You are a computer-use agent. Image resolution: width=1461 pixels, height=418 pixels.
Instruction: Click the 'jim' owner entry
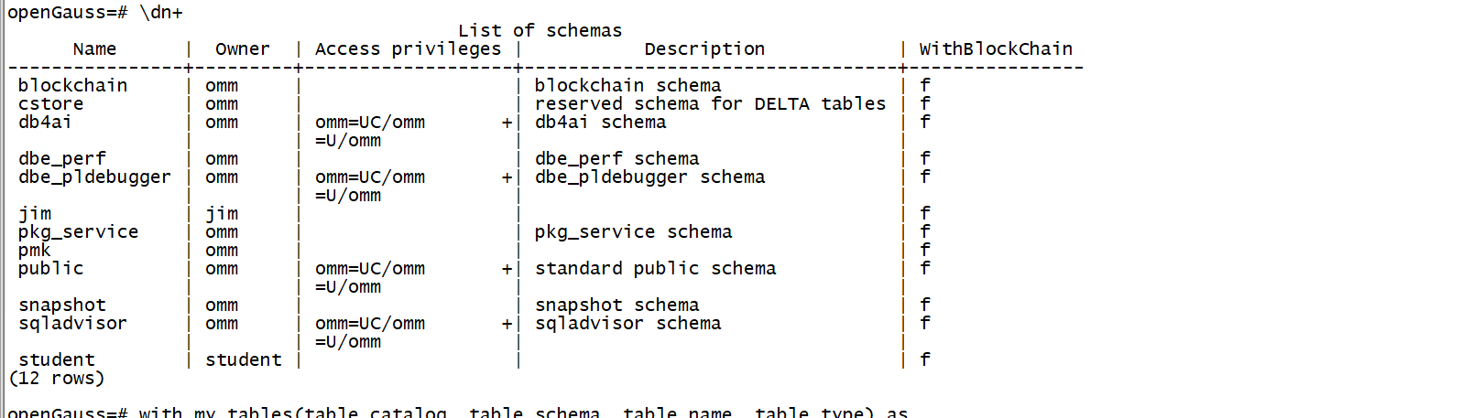point(222,214)
